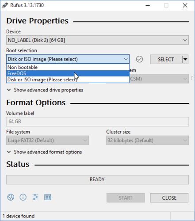Show the log window icon
This screenshot has height=221, width=195.
(x=48, y=197)
